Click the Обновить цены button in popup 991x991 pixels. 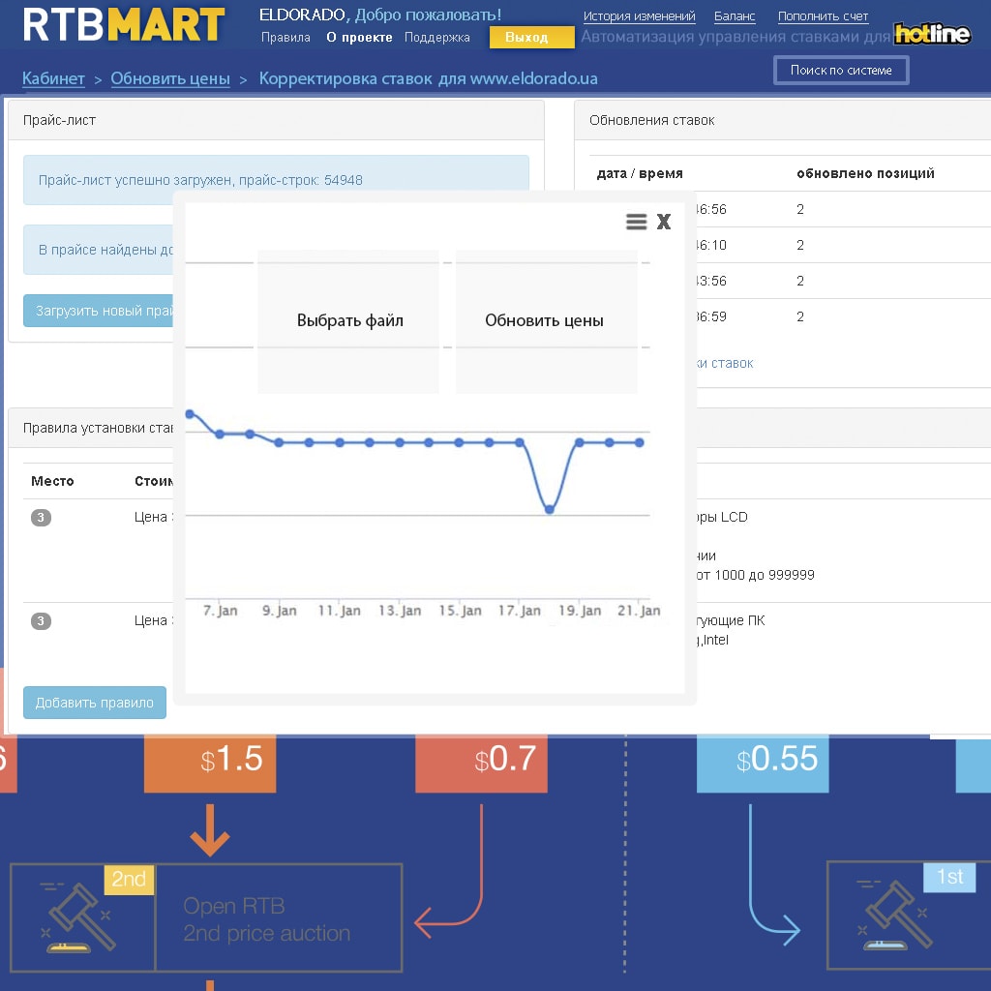point(546,321)
